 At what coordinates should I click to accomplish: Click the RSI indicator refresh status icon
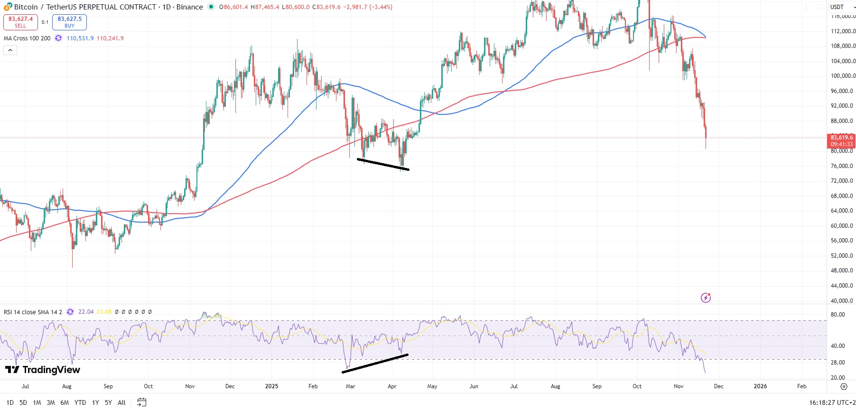click(x=70, y=312)
